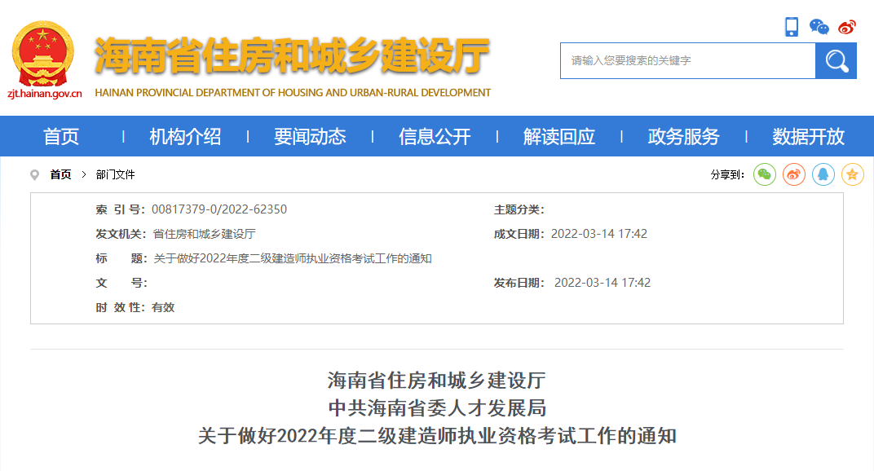
Task: Open 解读回应 navigation menu item
Action: (559, 137)
